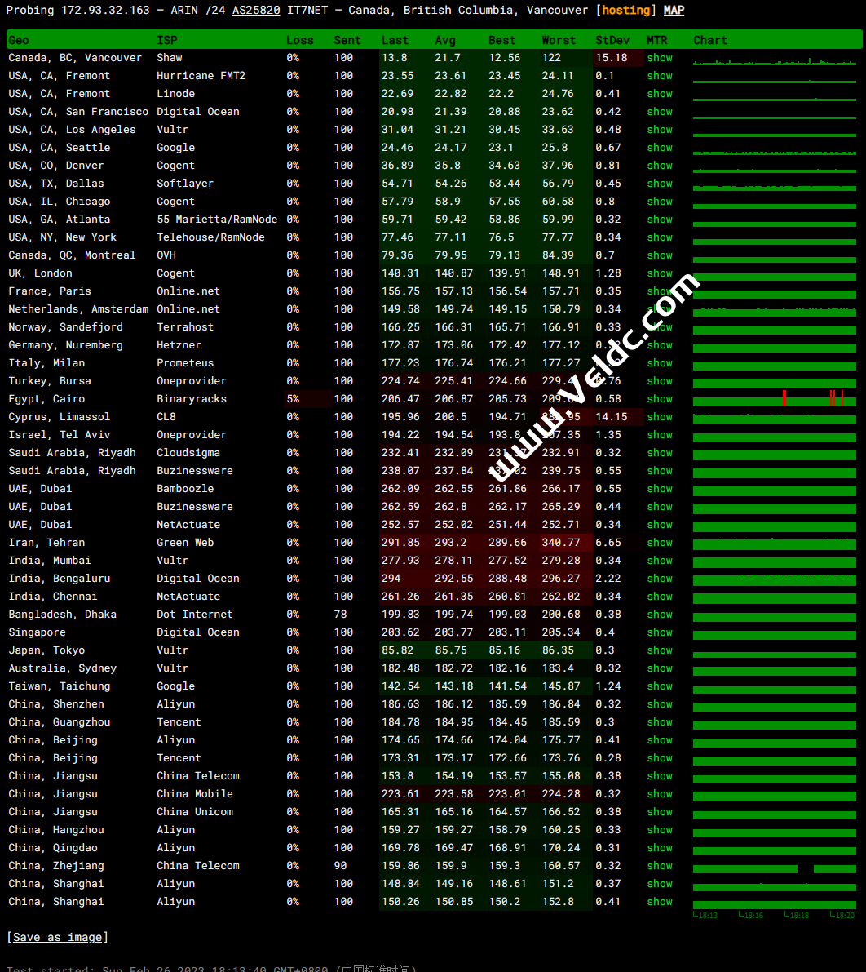The image size is (866, 972).
Task: Show MTR for New York Telehouse row
Action: (660, 237)
